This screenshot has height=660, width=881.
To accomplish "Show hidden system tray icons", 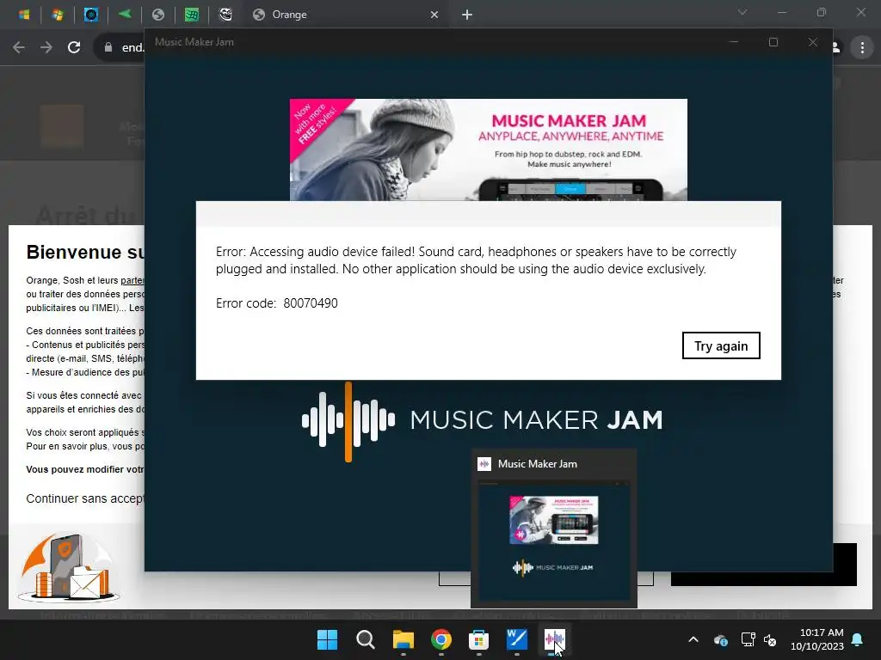I will pos(693,639).
